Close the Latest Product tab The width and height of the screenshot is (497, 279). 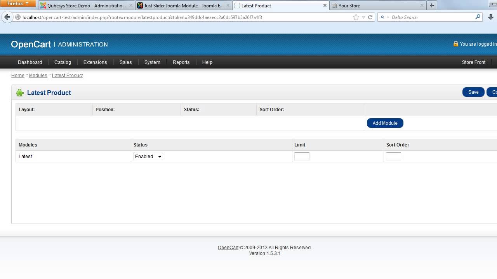tap(325, 5)
